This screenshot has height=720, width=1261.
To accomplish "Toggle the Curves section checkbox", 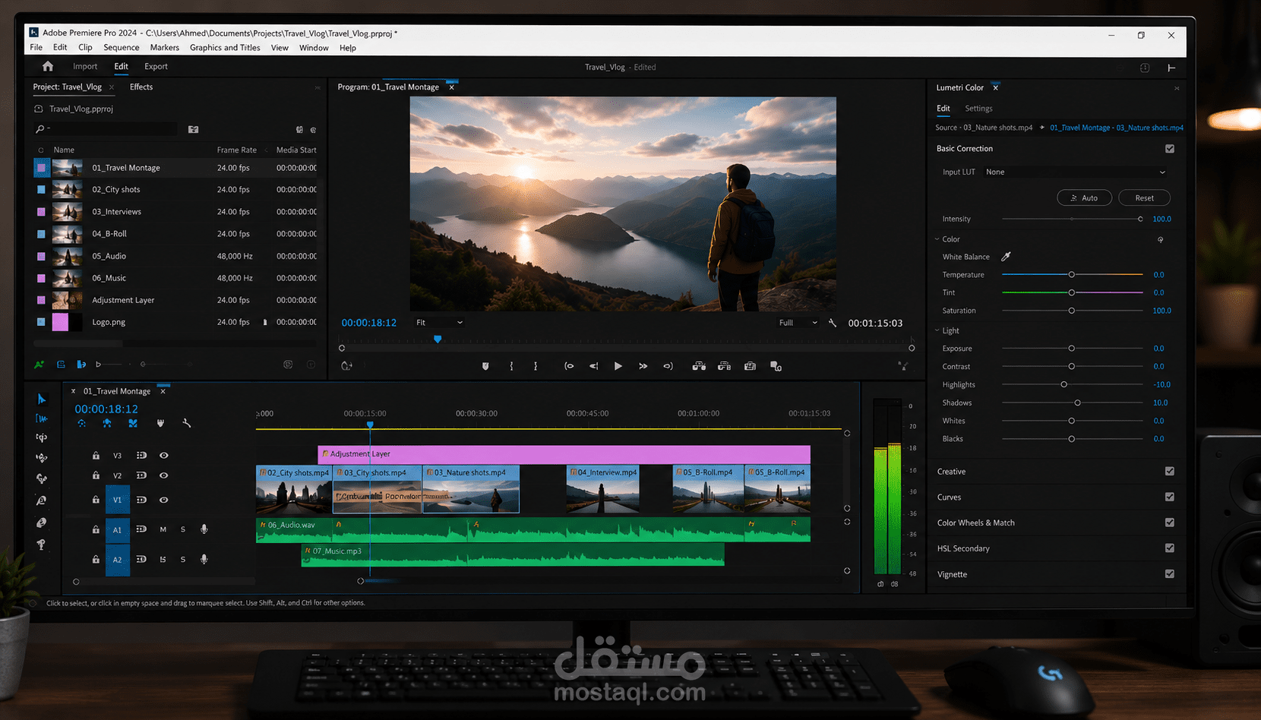I will point(1170,497).
